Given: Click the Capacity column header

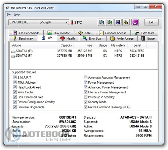Looking at the screenshot, I should (63, 45).
